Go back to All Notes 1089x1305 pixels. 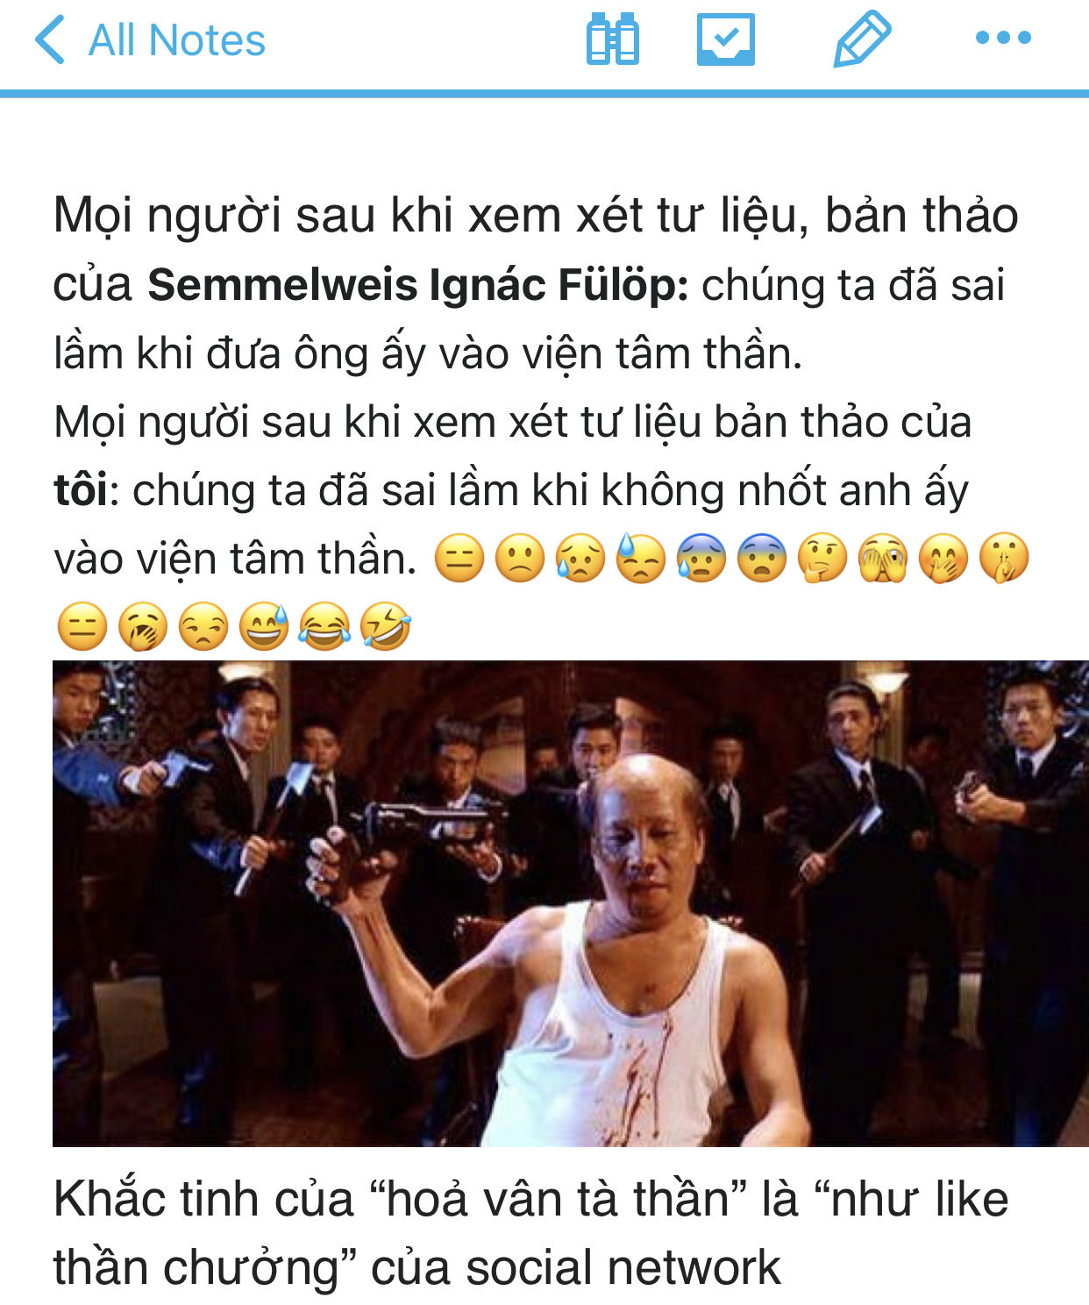pos(150,40)
